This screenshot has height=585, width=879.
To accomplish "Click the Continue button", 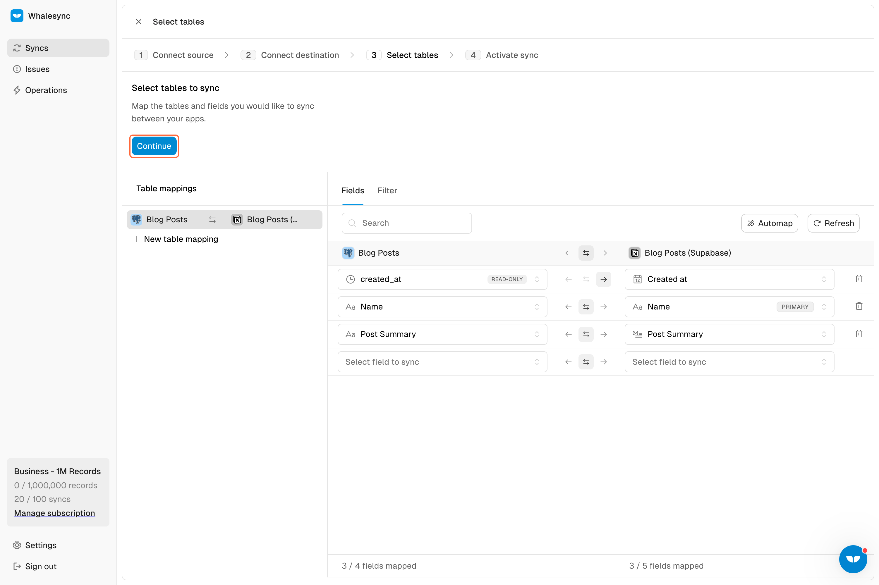I will pos(154,146).
